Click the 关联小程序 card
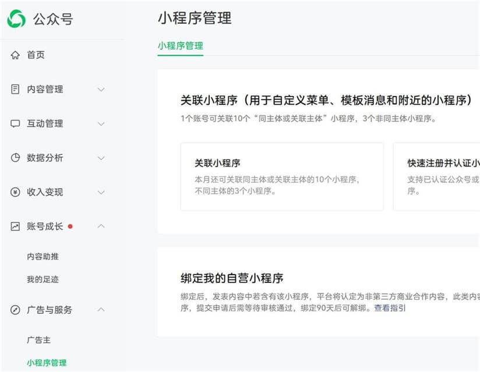480x372 pixels. [x=282, y=176]
